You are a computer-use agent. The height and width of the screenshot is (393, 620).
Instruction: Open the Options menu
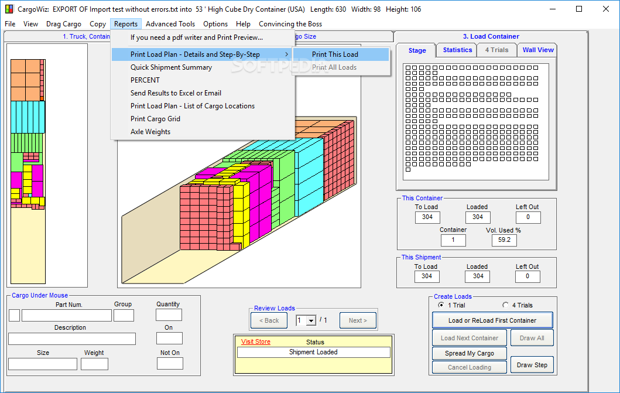[x=215, y=24]
